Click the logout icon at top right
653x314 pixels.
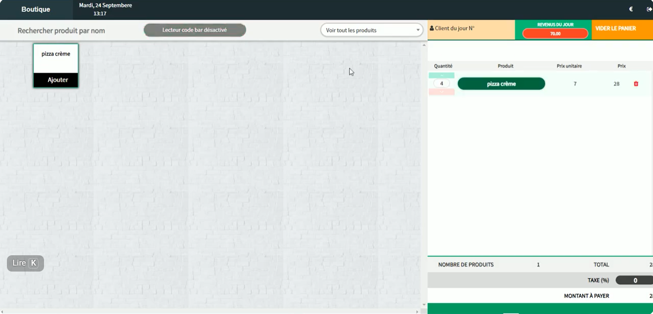click(x=650, y=9)
